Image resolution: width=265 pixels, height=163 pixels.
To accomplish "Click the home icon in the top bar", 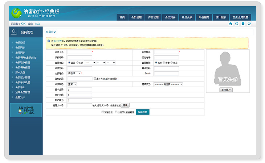I will coord(231,24).
